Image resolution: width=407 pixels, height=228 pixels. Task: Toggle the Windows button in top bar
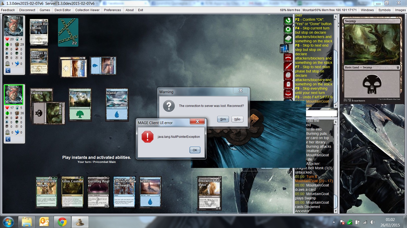click(x=367, y=10)
